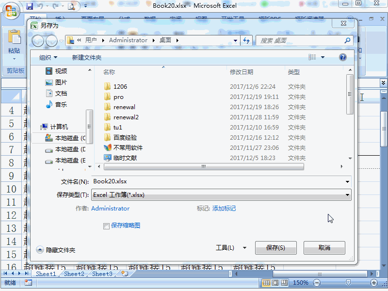Click Print Preview icon in quick access toolbar
The height and width of the screenshot is (291, 388).
(71, 6)
